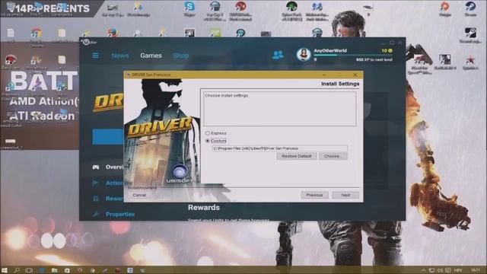The image size is (487, 274).
Task: Click the network icon in system tray
Action: tap(431, 270)
